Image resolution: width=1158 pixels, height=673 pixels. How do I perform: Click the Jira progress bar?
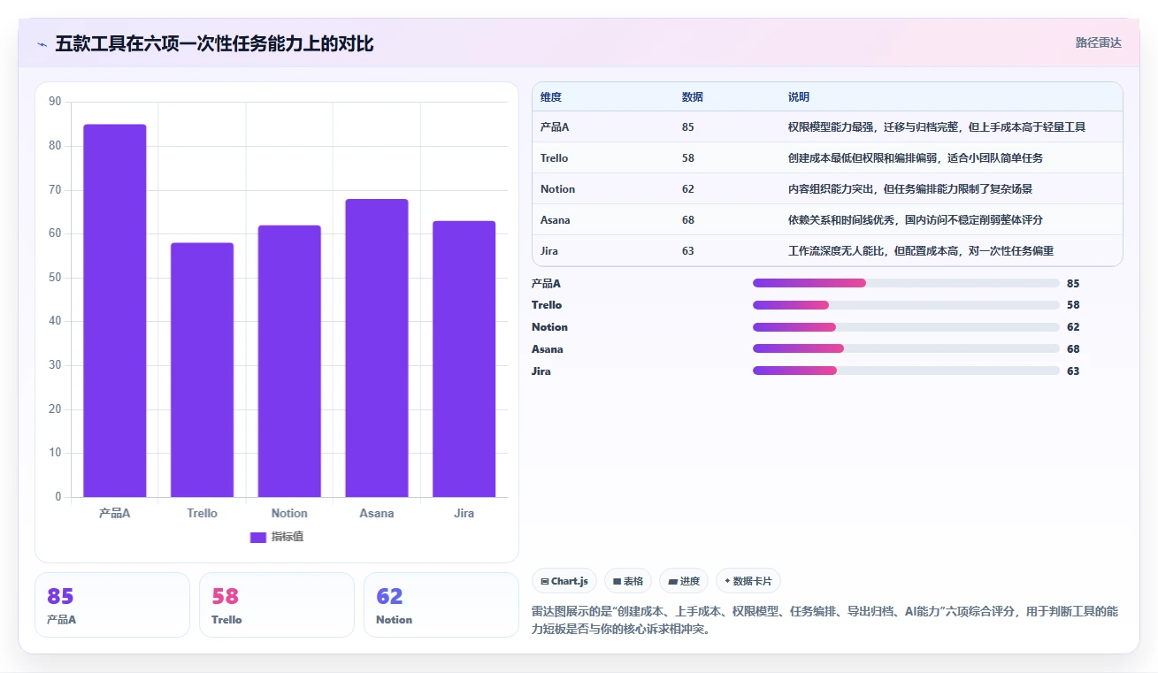tap(906, 371)
